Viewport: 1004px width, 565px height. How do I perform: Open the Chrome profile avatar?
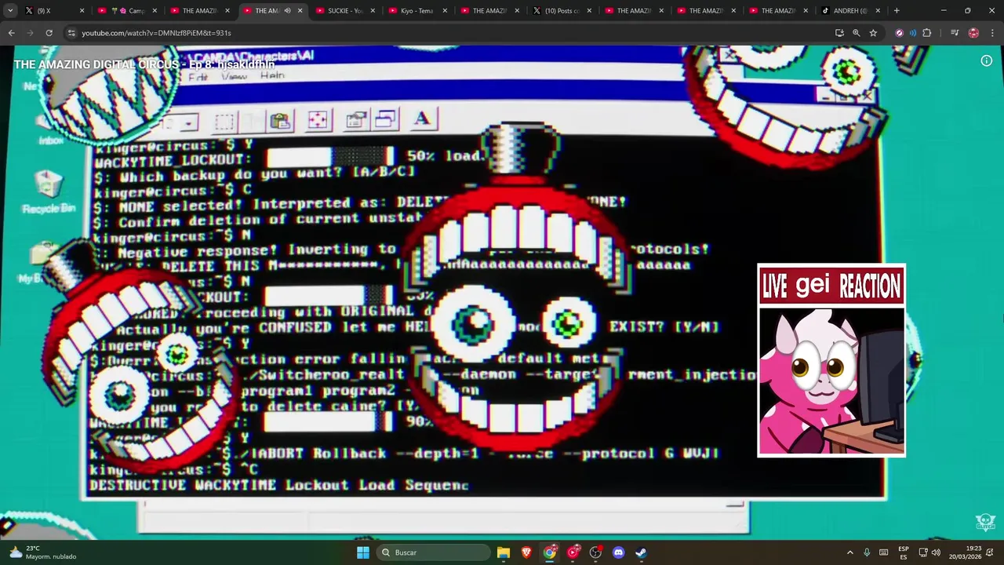pyautogui.click(x=973, y=33)
